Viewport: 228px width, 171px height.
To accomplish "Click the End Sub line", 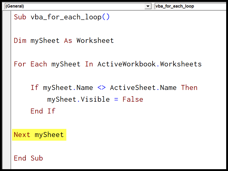I will coord(28,158).
